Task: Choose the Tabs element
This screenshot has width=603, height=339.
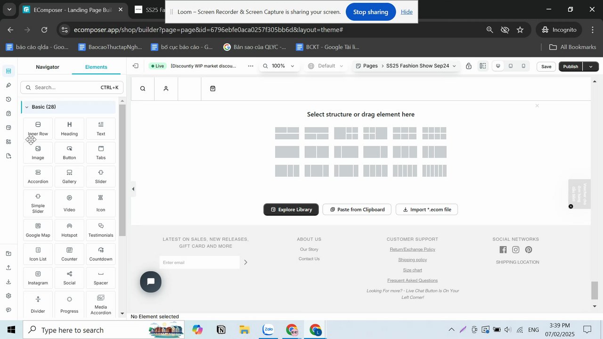Action: tap(101, 152)
